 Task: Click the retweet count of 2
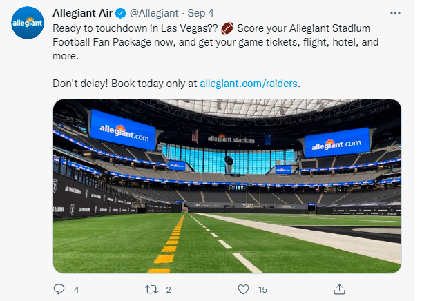click(169, 290)
